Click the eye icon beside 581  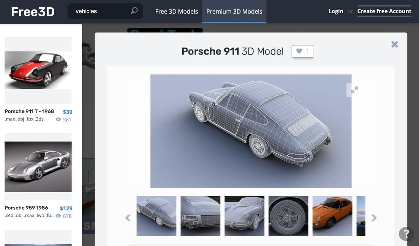[x=58, y=120]
